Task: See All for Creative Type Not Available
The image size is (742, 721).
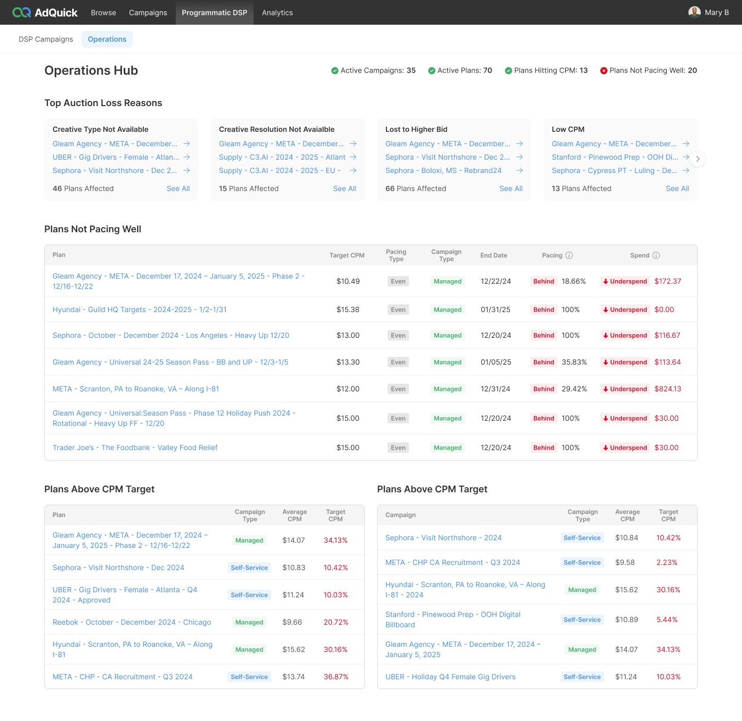Action: click(x=178, y=188)
